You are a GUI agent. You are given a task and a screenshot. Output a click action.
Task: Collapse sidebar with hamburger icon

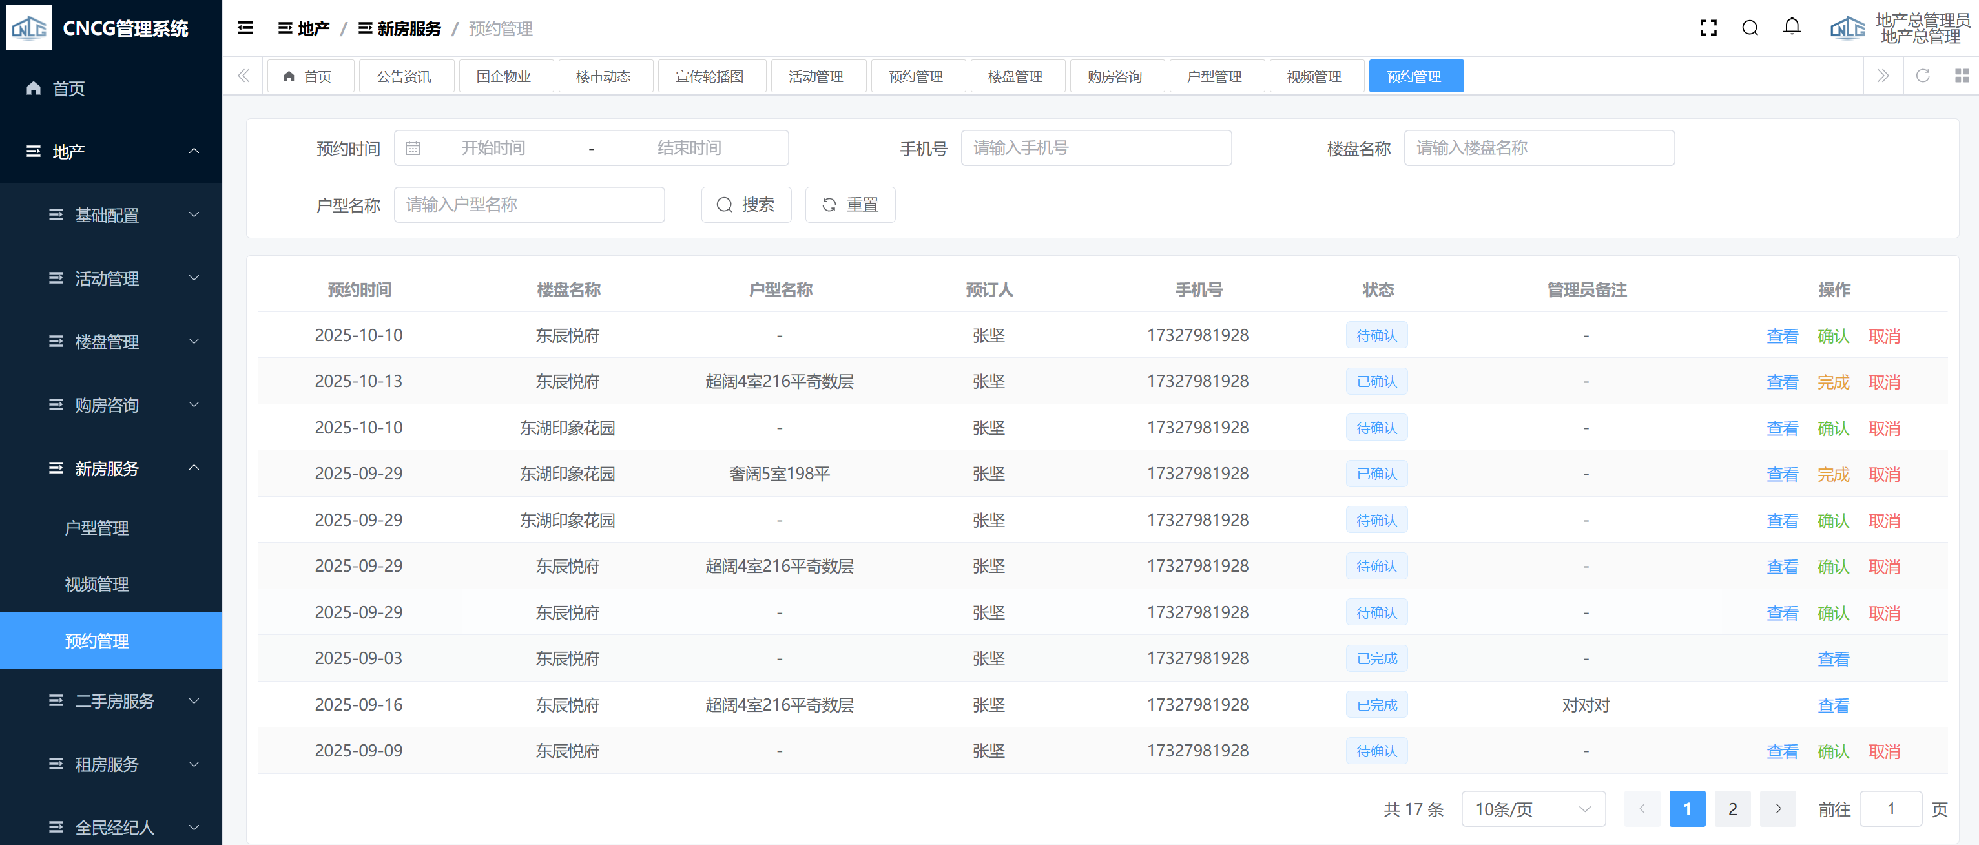[x=245, y=28]
